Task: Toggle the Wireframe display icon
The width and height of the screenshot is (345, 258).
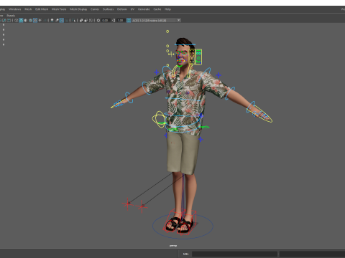Action: [16, 20]
